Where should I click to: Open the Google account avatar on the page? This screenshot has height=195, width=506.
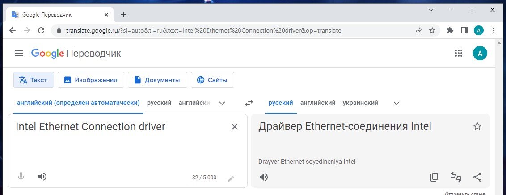480,53
